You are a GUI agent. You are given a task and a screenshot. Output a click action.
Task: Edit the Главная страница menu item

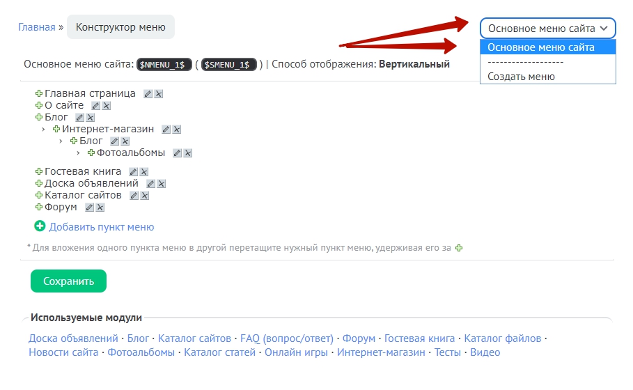click(148, 94)
